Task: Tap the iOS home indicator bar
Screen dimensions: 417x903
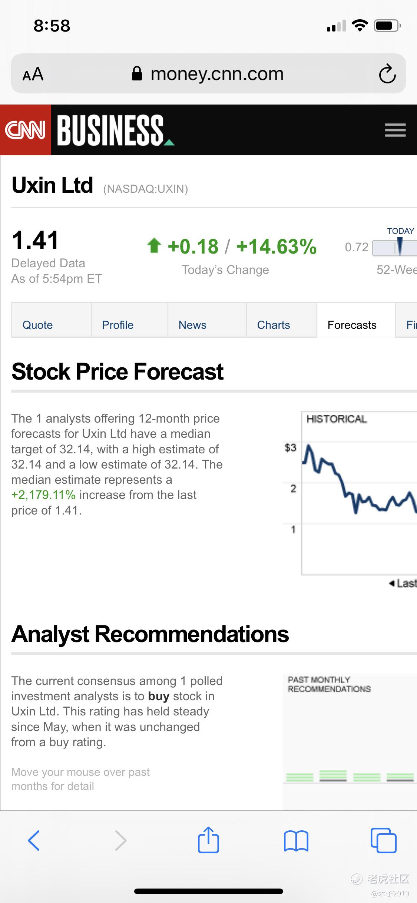Action: [208, 891]
